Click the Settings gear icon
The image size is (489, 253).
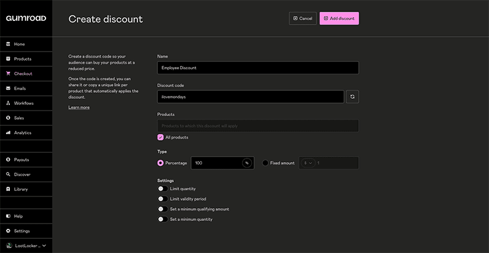point(9,231)
